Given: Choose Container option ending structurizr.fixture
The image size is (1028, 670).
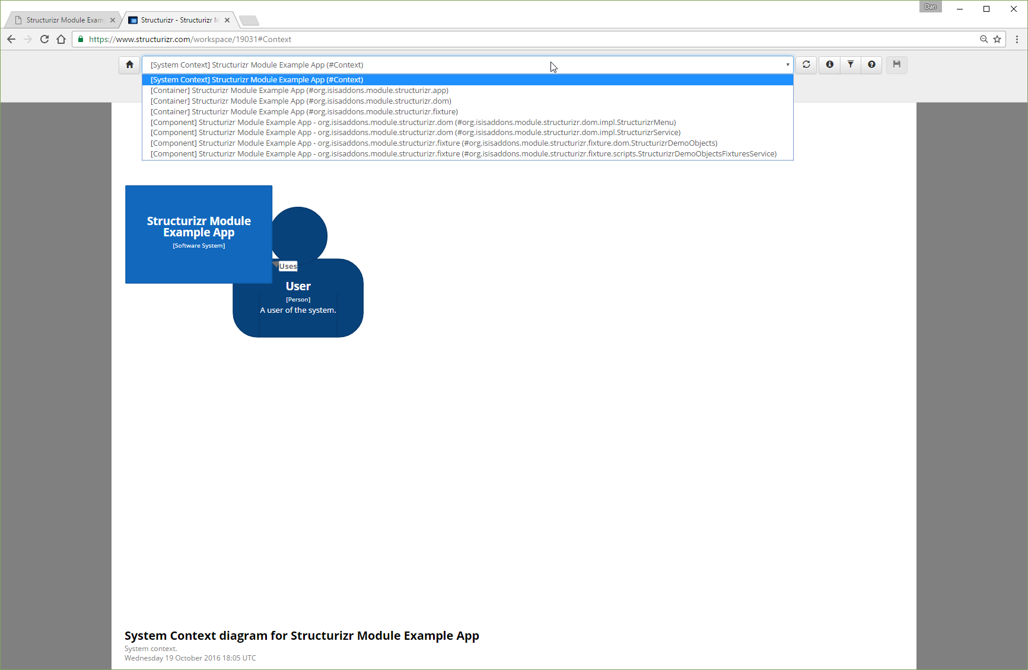Looking at the screenshot, I should [x=467, y=112].
